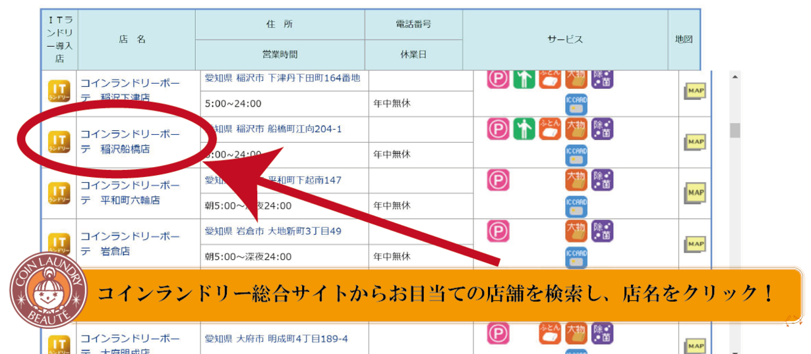Click the ITランドリー導入店 column header

pyautogui.click(x=59, y=39)
